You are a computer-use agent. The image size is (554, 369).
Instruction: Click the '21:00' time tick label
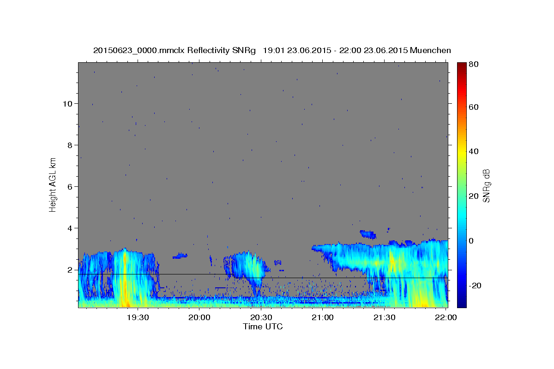[x=323, y=318]
